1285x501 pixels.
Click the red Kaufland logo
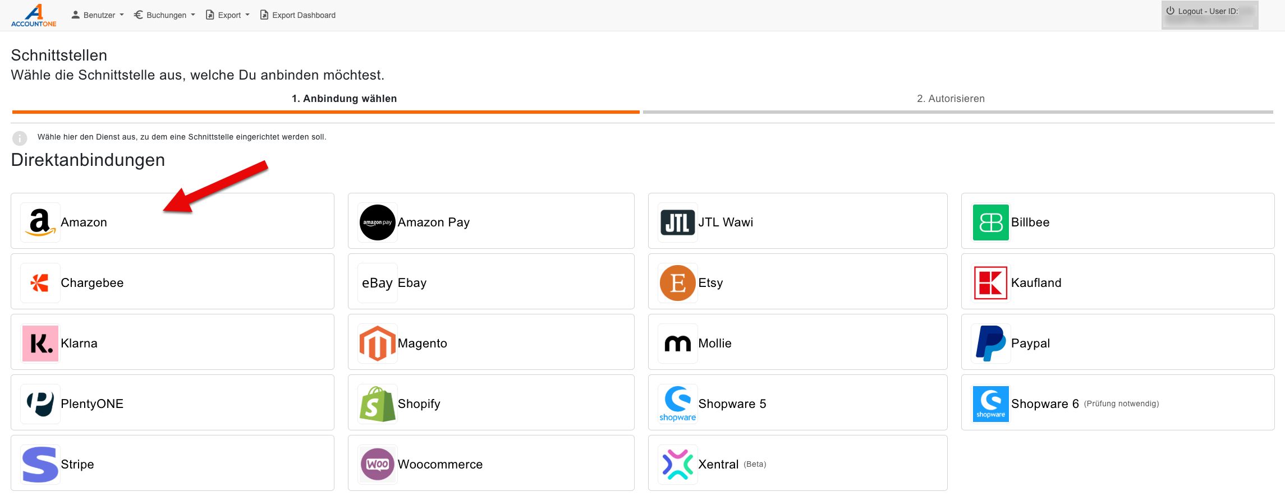[990, 283]
